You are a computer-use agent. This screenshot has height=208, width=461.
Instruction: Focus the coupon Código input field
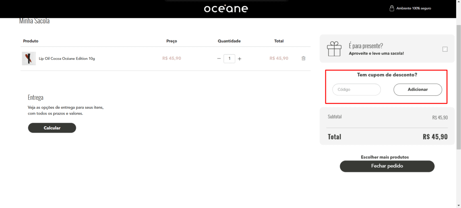(357, 89)
